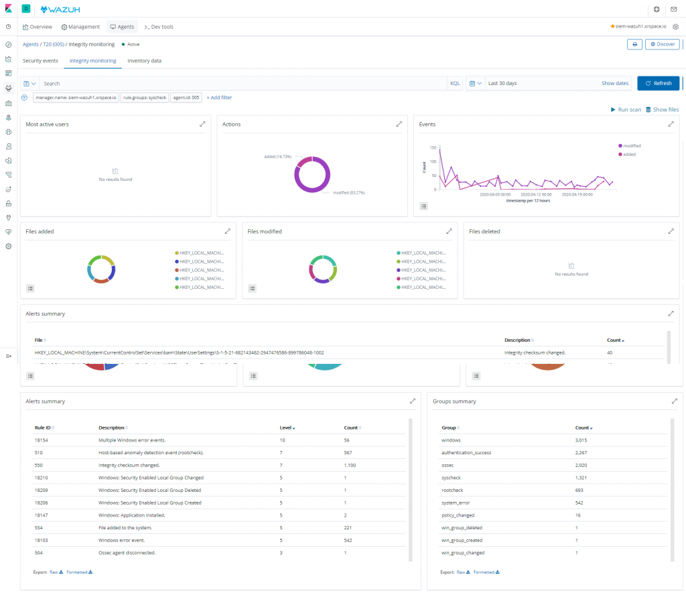Open the filter options icon
Screen dimensions: 686x593
25,98
